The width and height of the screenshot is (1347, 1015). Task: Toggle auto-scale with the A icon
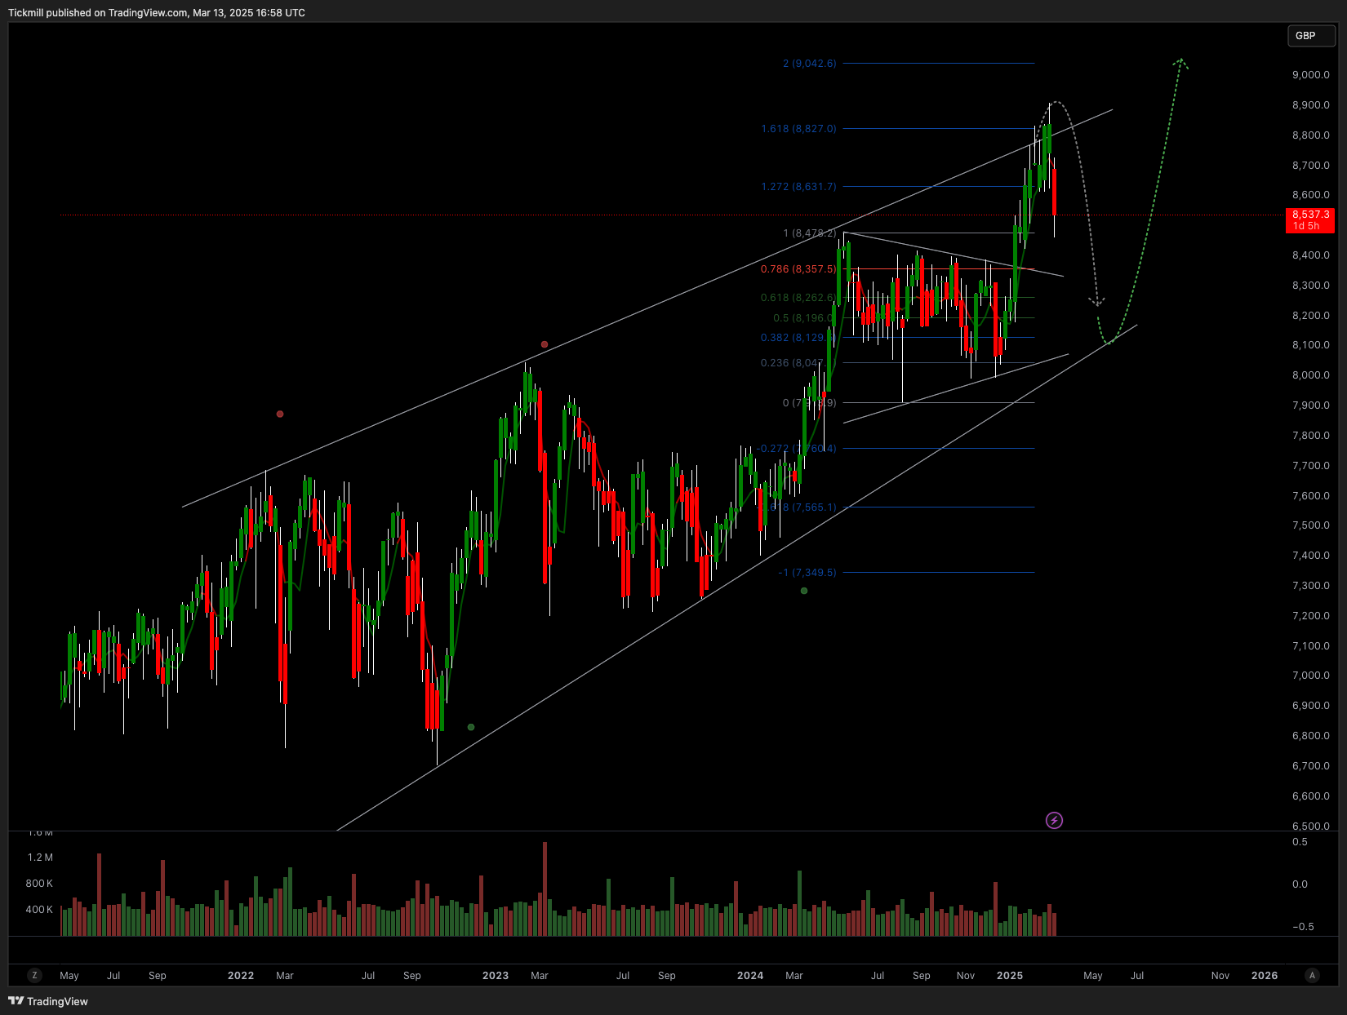pyautogui.click(x=1312, y=975)
